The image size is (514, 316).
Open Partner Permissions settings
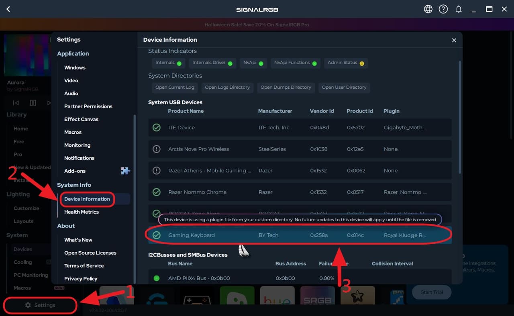pos(88,106)
